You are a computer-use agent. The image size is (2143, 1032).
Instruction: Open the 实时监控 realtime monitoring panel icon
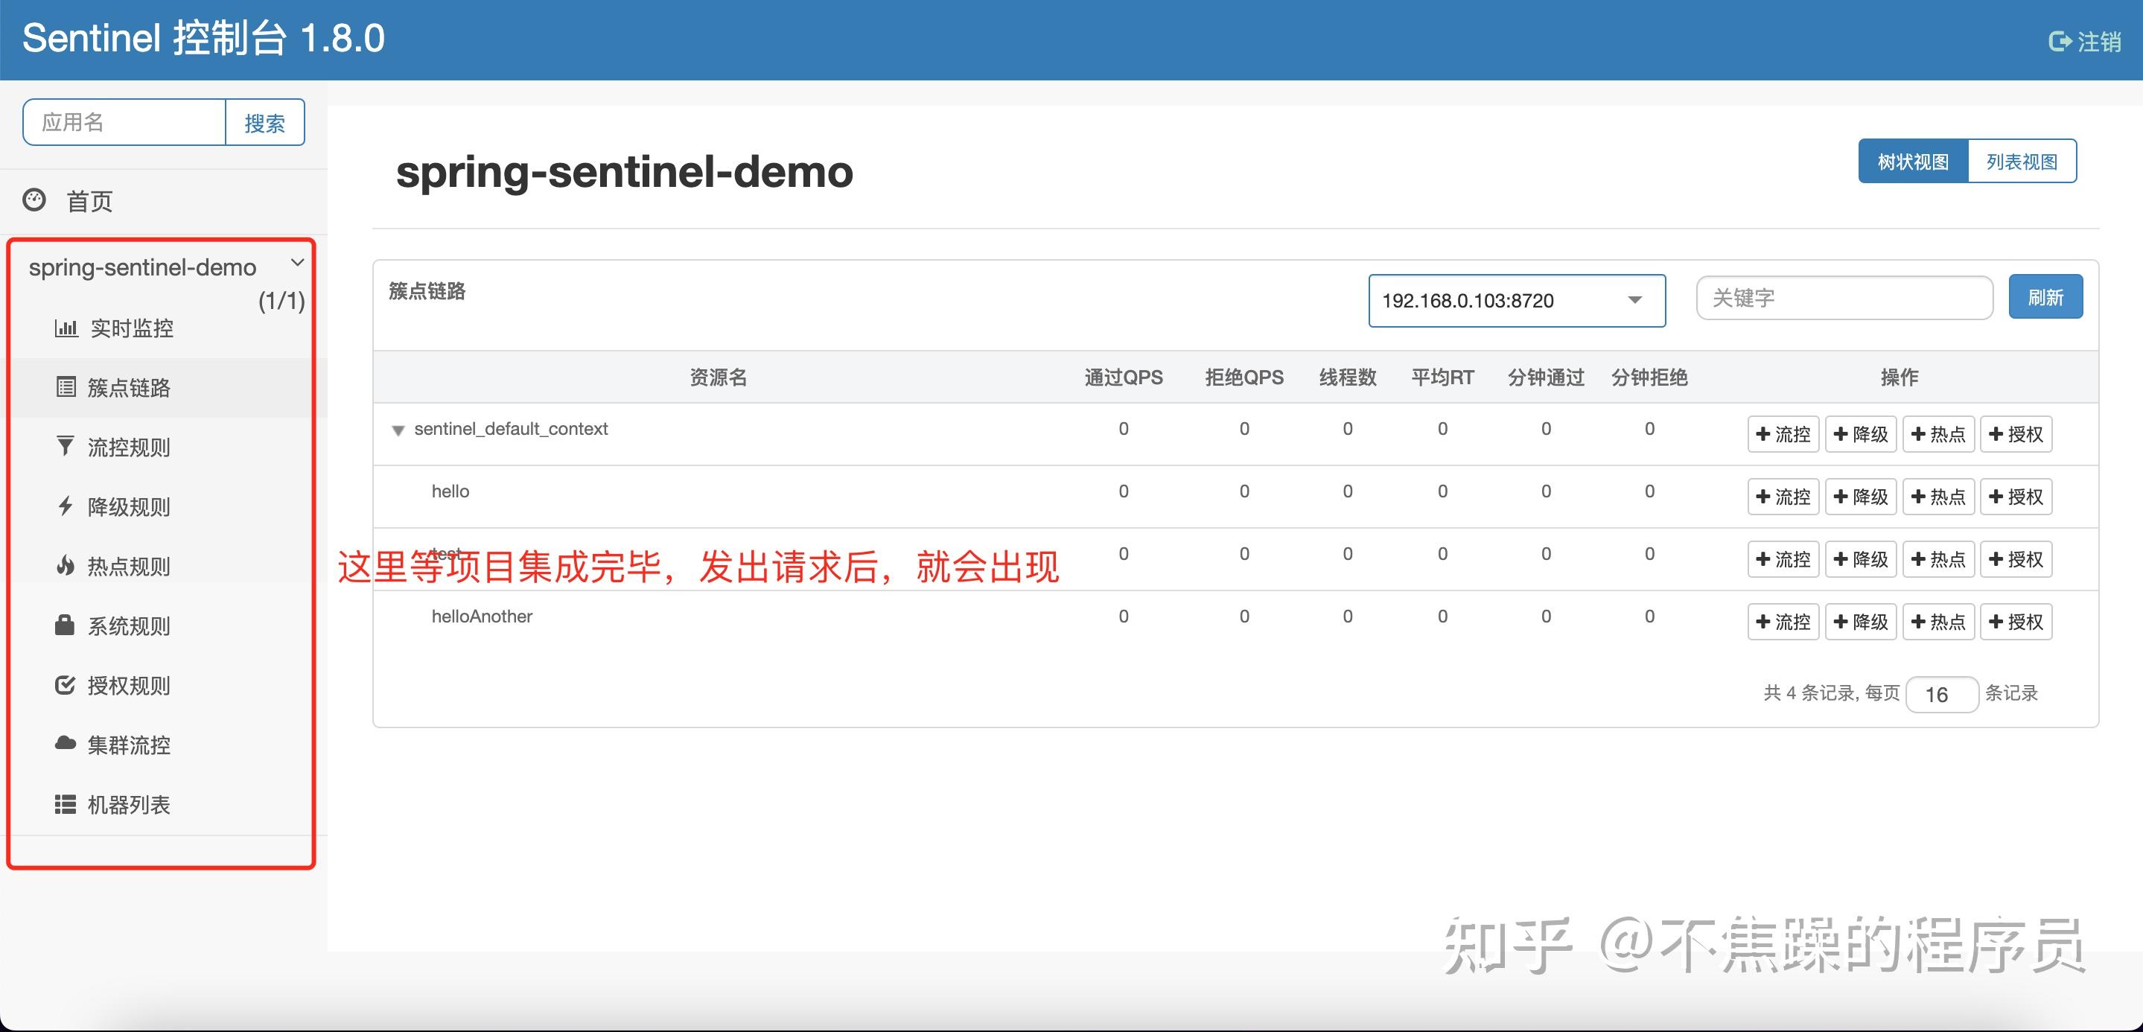[66, 328]
